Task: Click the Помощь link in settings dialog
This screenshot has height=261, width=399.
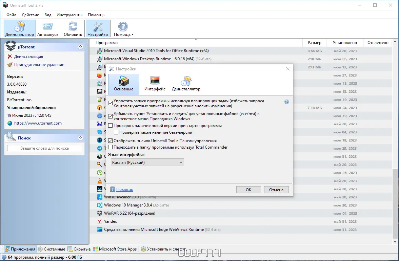Action: [124, 190]
